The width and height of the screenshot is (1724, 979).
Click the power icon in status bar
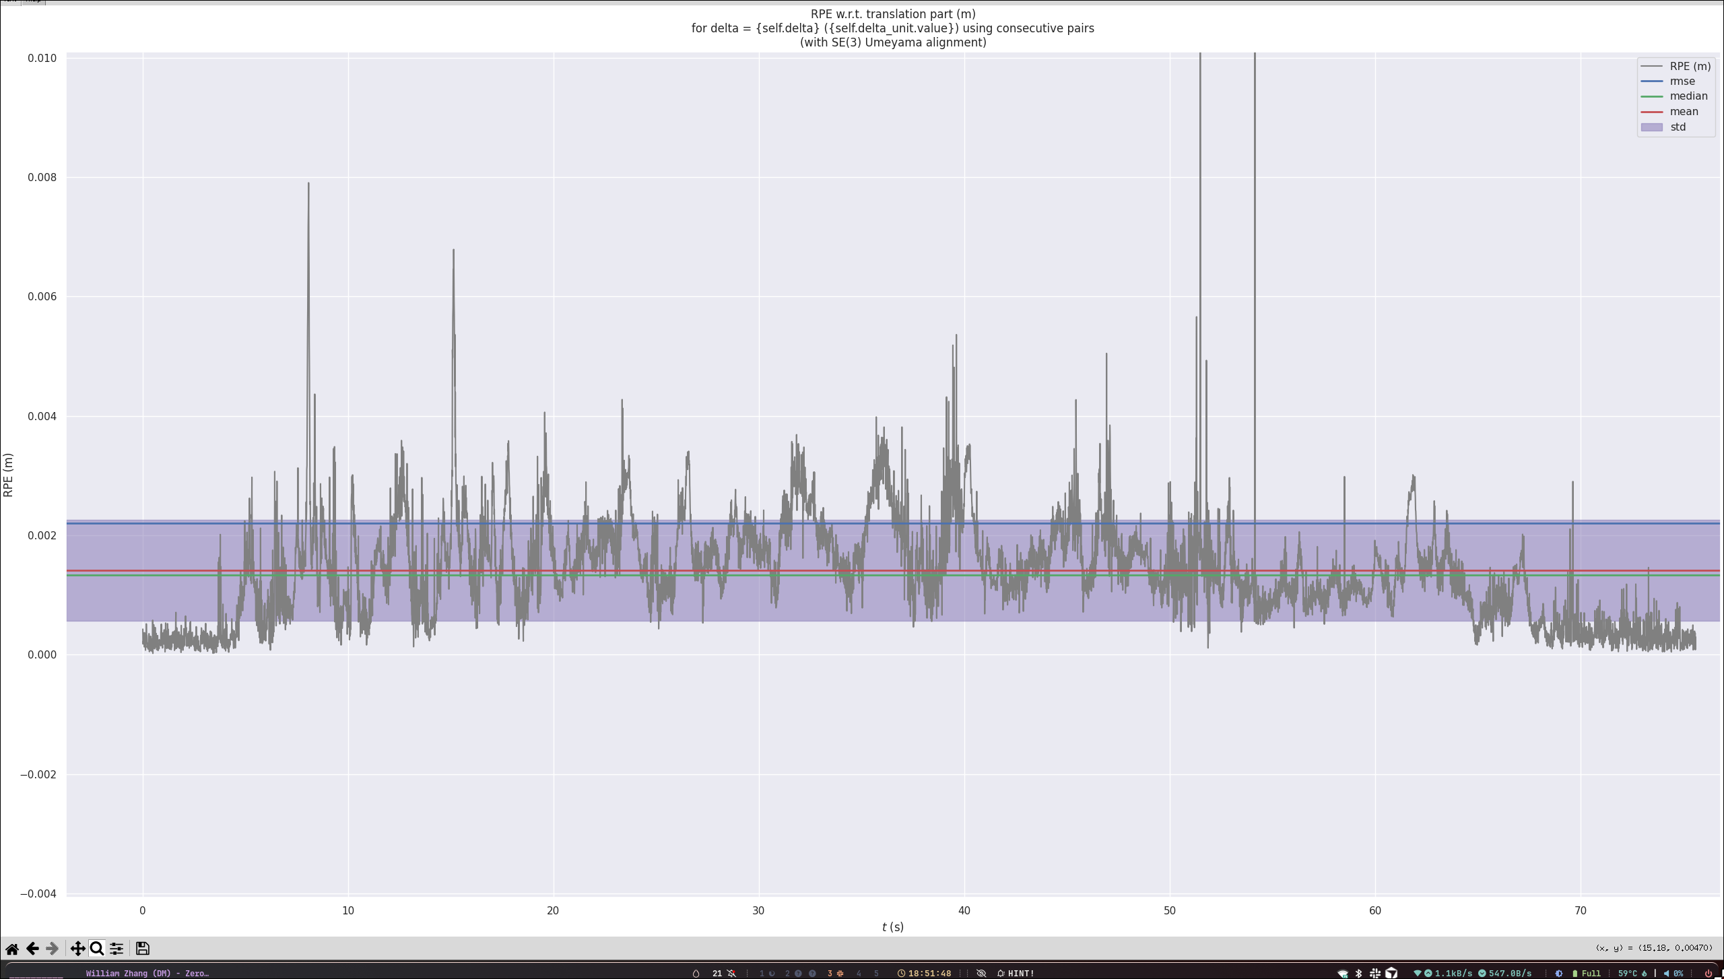(1709, 973)
